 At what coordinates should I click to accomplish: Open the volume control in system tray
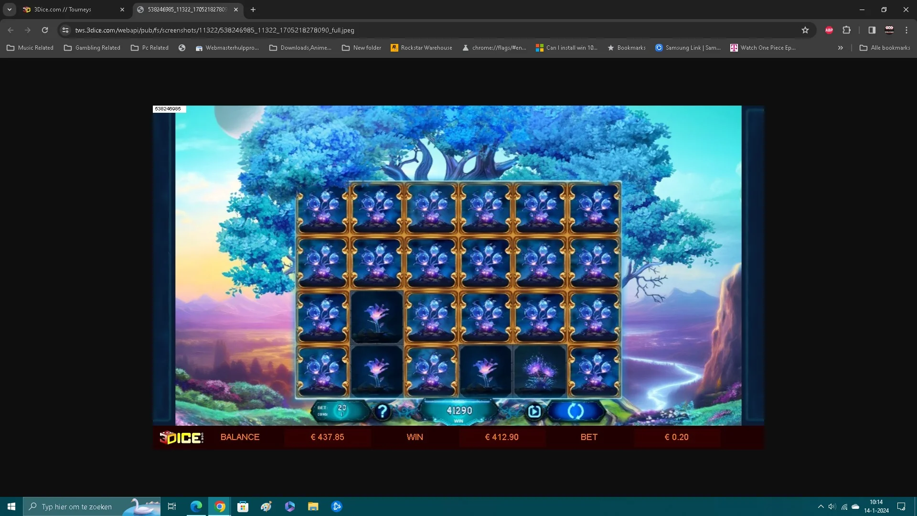click(832, 506)
